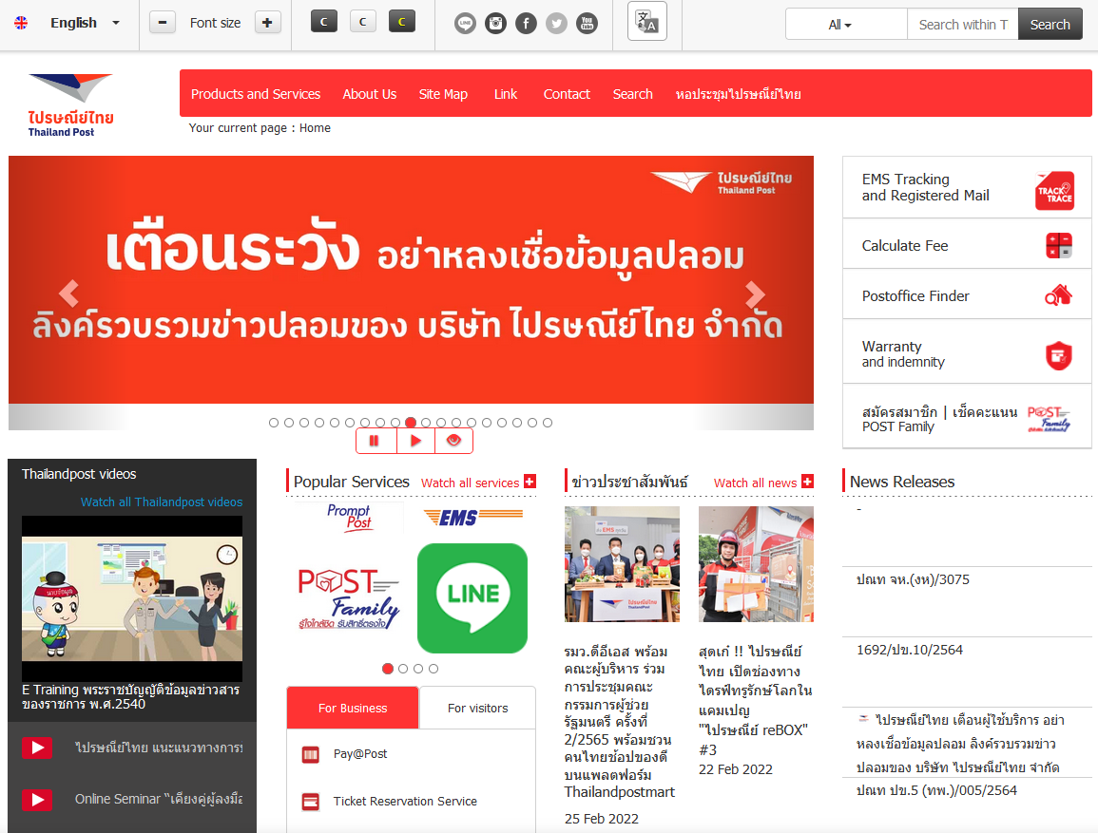
Task: Click the Postoffice Finder house icon
Action: coord(1059,295)
